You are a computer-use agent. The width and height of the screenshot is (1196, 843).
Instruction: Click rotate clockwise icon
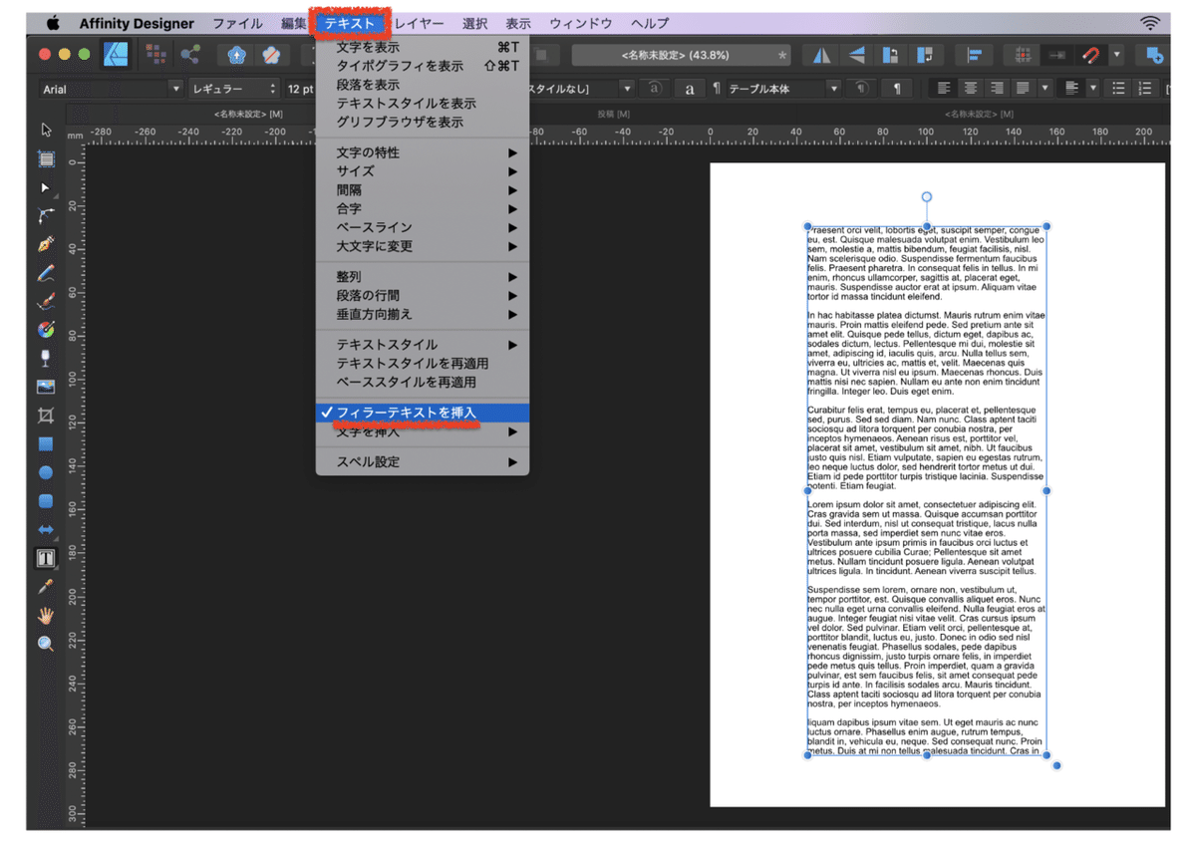tap(926, 56)
